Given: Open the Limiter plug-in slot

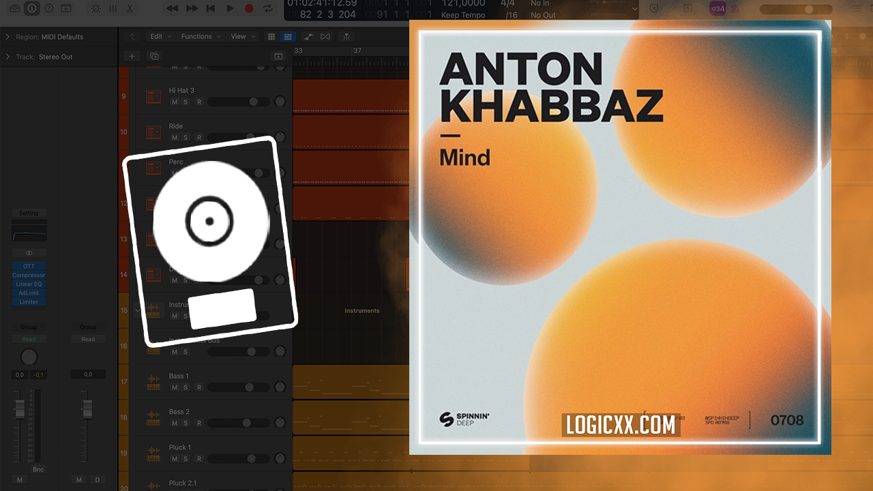Looking at the screenshot, I should [x=29, y=302].
